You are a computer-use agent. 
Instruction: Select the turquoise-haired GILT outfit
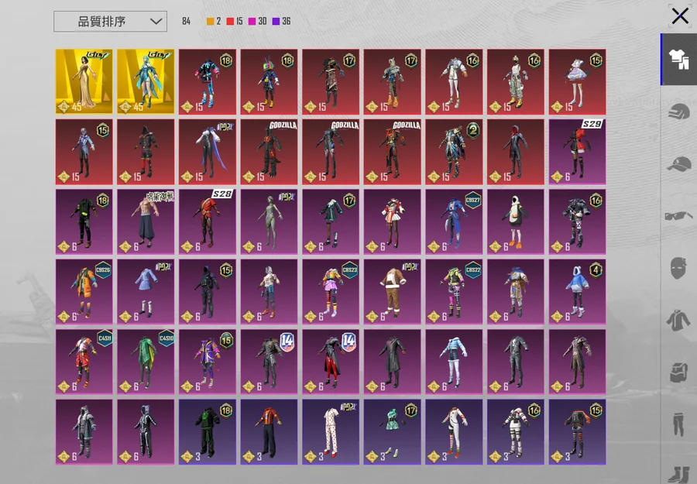coord(146,82)
